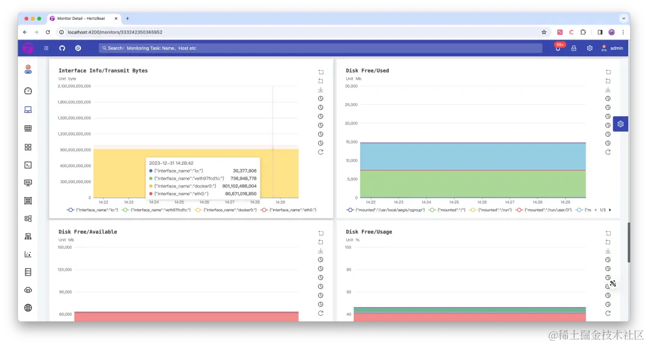Open the browser extensions puzzle icon
Viewport: 648px width, 345px height.
pos(583,32)
